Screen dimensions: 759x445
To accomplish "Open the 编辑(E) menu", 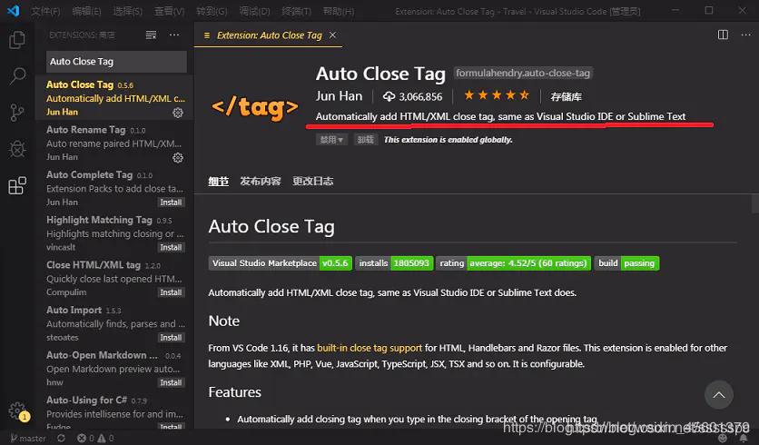I will click(x=86, y=11).
